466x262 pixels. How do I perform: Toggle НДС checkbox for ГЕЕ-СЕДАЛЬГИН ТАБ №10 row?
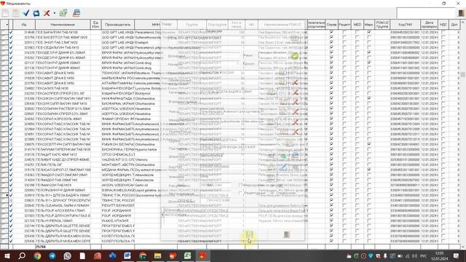click(443, 47)
